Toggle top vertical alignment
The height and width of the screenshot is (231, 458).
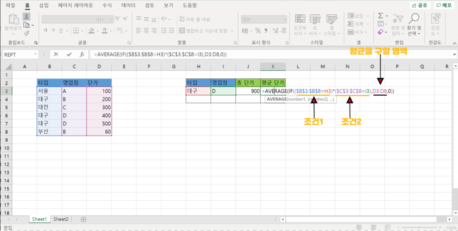[x=139, y=19]
